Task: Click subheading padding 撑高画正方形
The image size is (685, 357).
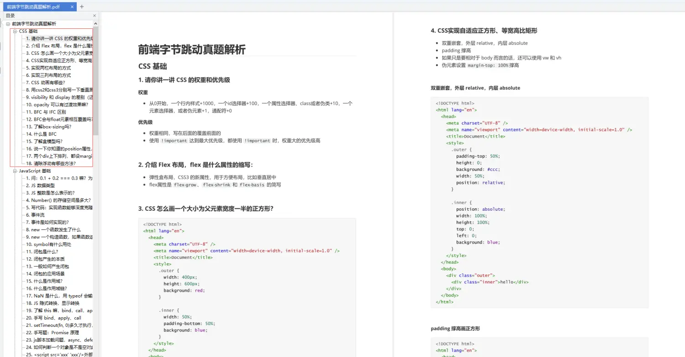Action: coord(455,328)
